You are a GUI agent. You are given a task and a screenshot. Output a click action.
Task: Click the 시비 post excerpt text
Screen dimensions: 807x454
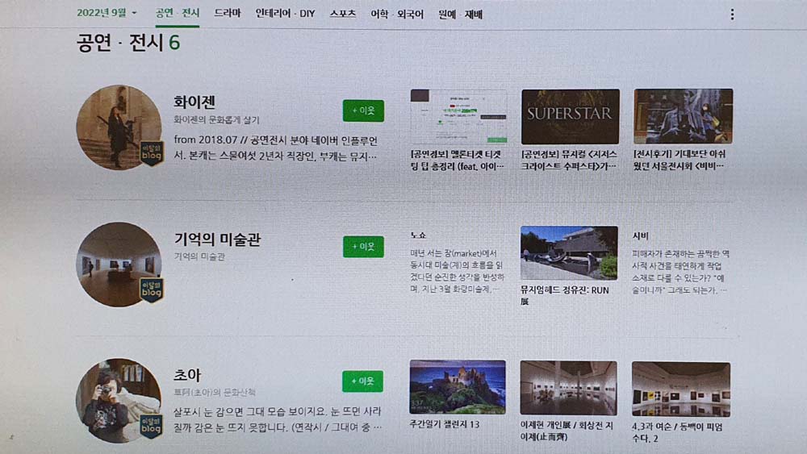click(680, 272)
